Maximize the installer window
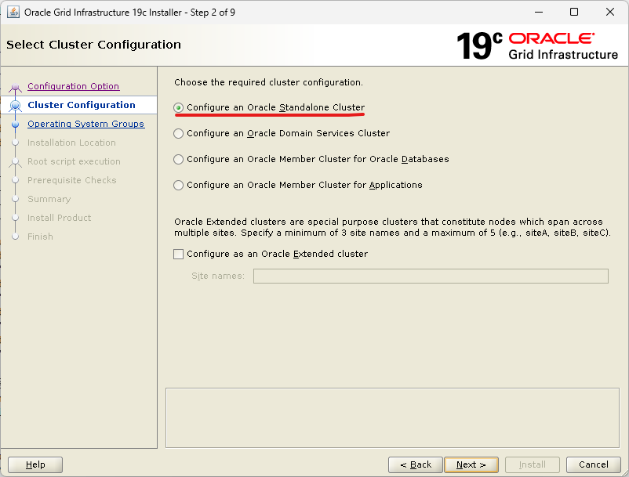 coord(574,12)
